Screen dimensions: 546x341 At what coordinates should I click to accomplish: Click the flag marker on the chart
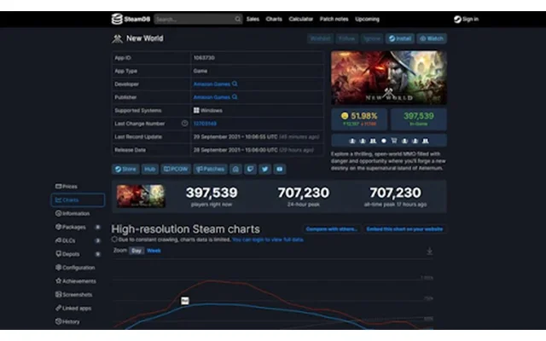185,301
